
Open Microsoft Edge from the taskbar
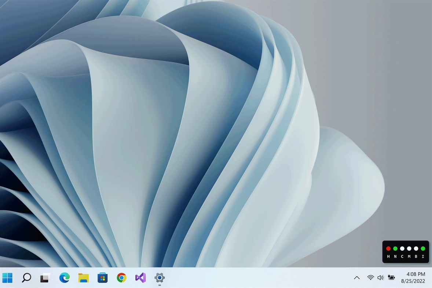tap(64, 278)
